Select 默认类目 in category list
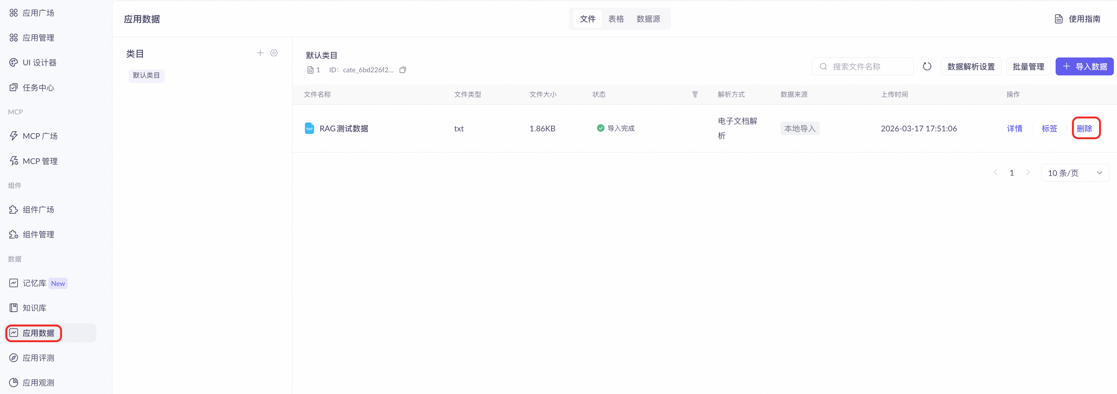 pyautogui.click(x=146, y=75)
